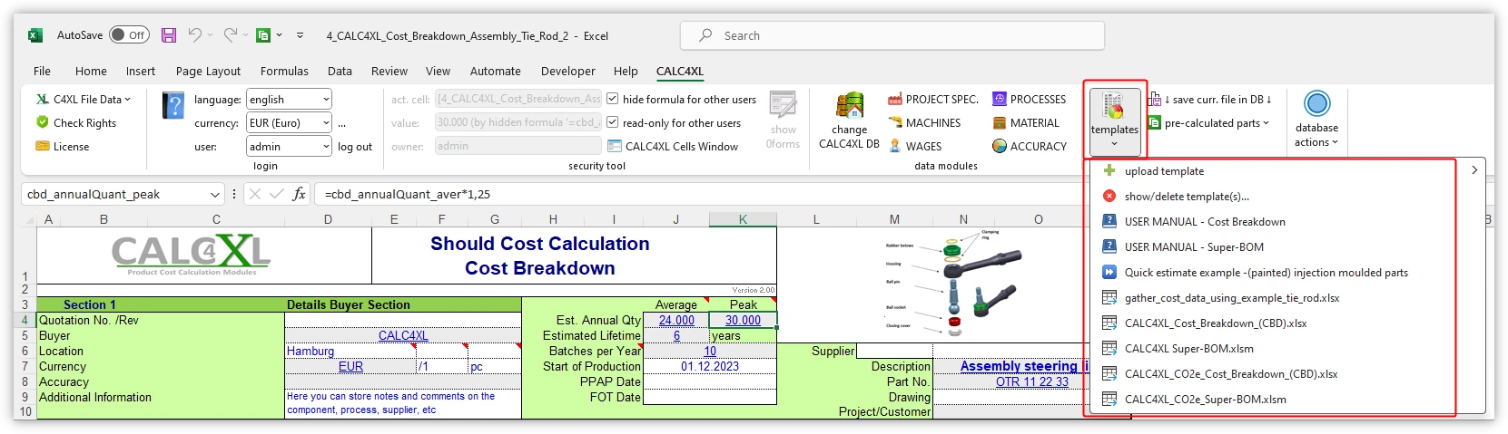Click the Redo arrow icon
1508x434 pixels.
[x=231, y=35]
